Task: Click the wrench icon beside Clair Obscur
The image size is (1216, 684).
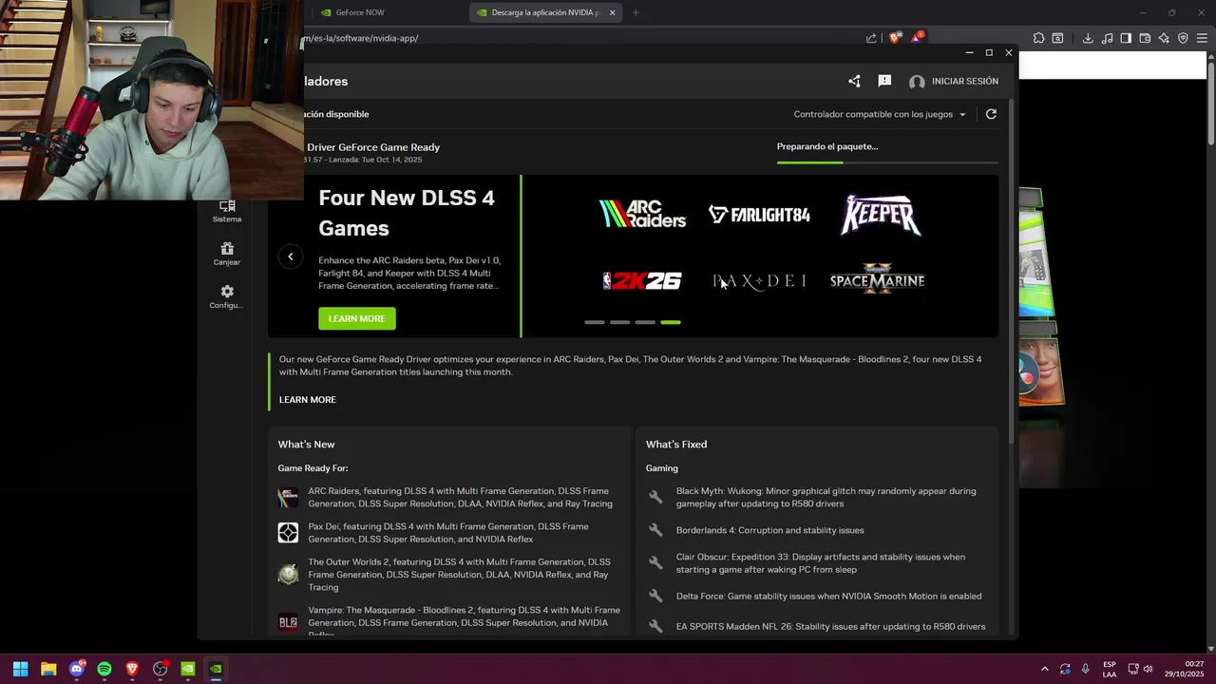Action: point(655,563)
